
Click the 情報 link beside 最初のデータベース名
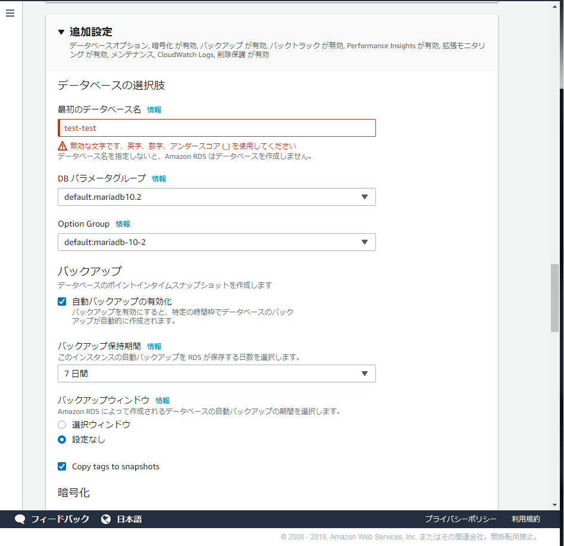154,109
